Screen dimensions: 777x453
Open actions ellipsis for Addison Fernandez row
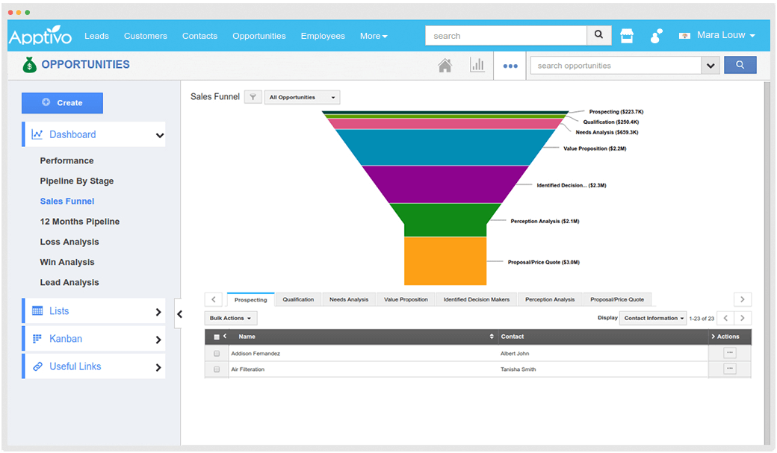(728, 353)
